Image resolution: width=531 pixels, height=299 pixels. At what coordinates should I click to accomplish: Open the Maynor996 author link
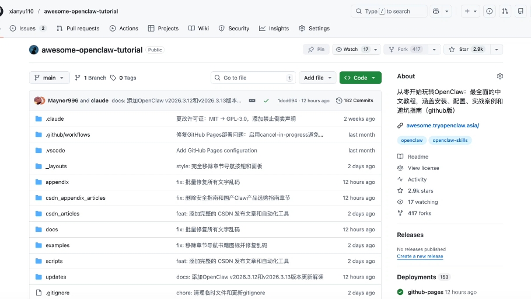(63, 100)
